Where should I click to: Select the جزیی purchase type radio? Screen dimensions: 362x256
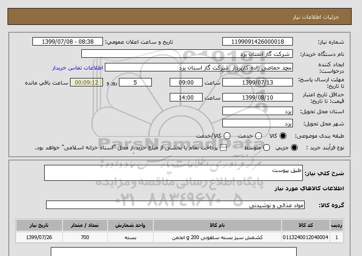click(294, 147)
